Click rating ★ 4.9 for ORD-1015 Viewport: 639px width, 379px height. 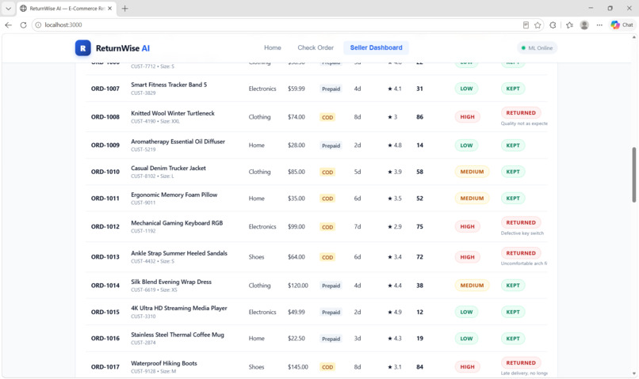[395, 313]
